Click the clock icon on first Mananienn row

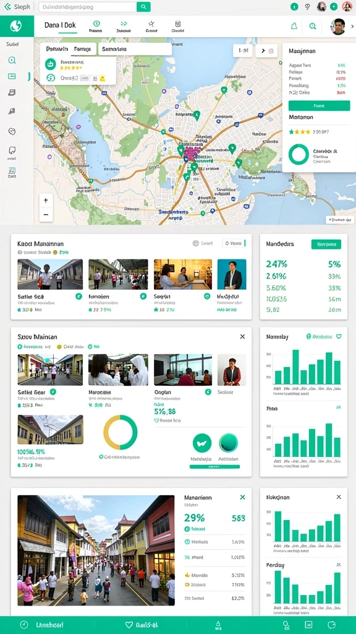tap(187, 542)
